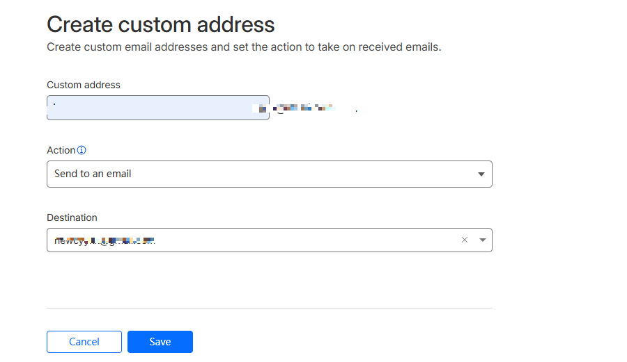
Task: Clear the Destination selection with the X icon
Action: point(465,240)
